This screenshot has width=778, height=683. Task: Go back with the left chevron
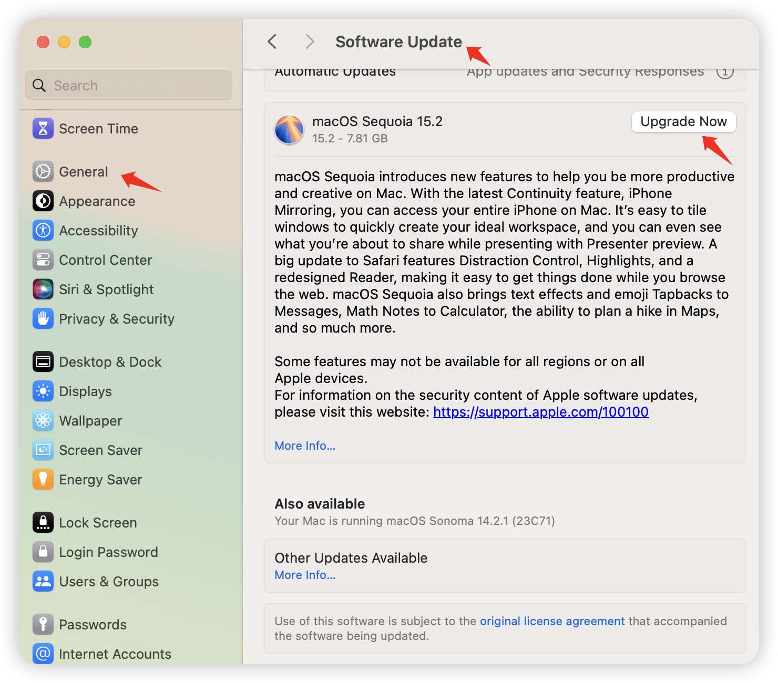click(x=272, y=42)
